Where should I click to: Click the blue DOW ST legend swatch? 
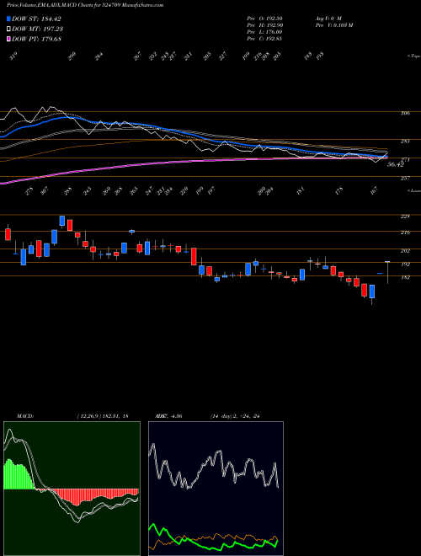pos(8,19)
